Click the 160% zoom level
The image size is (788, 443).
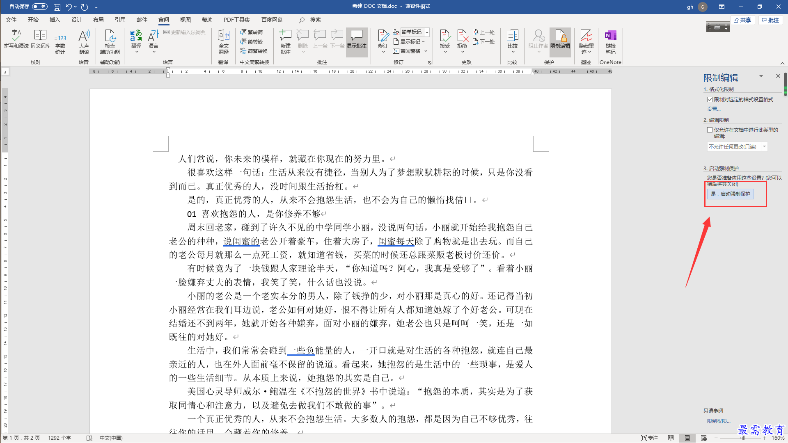(x=778, y=438)
